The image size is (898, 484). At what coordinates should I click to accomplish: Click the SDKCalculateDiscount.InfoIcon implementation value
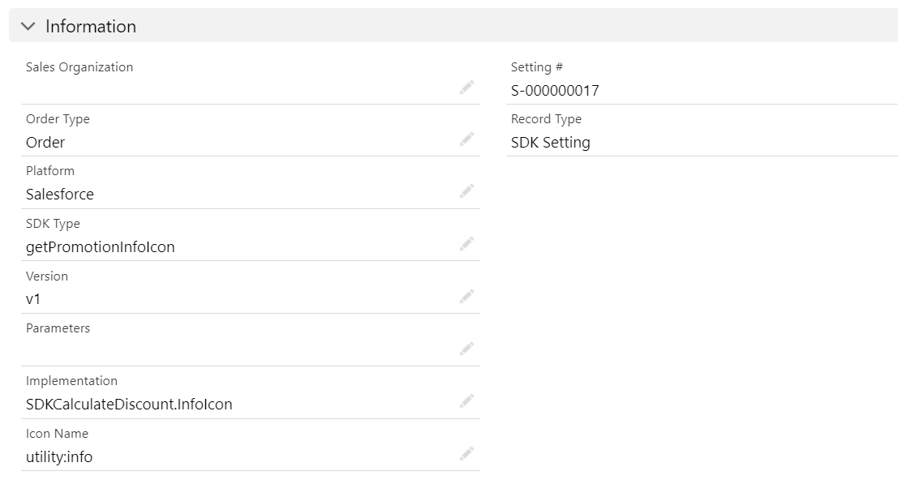129,405
